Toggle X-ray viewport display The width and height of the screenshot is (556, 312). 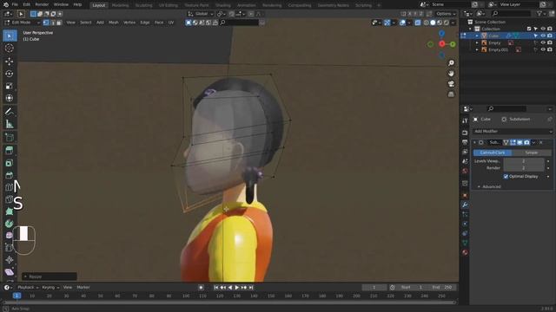pos(418,23)
